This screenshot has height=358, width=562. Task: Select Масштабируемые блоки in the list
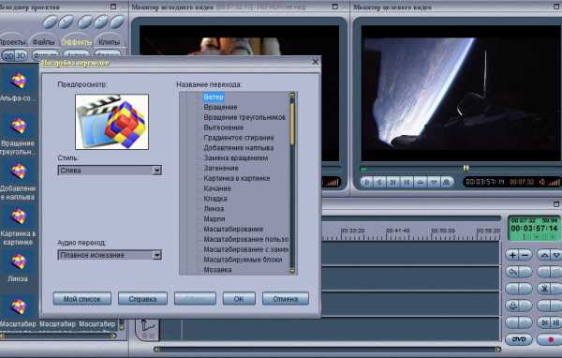click(x=243, y=260)
